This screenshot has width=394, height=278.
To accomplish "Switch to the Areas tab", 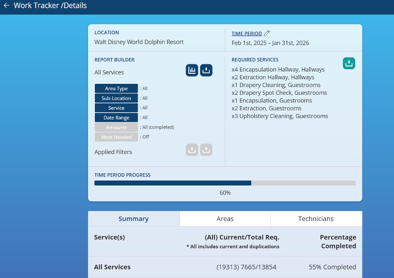I will 225,219.
